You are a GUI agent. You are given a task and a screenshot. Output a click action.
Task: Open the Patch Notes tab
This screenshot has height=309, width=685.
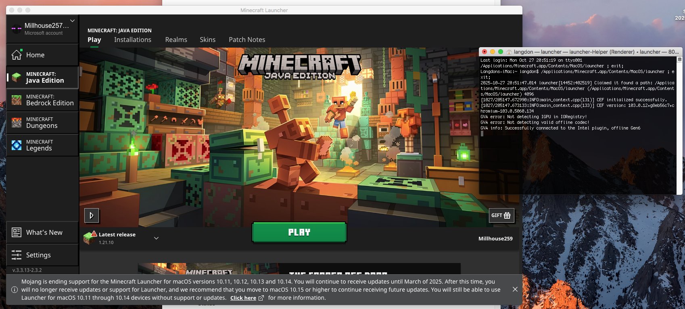point(247,40)
